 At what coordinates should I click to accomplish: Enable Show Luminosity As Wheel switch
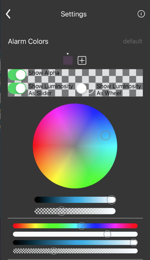point(85,88)
